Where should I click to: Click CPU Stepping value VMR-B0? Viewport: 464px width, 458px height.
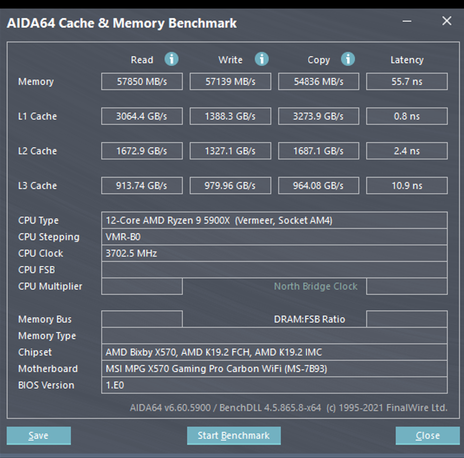pyautogui.click(x=274, y=237)
